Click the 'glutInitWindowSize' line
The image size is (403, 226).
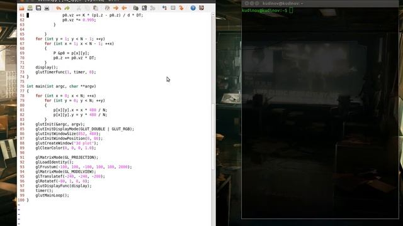68,134
